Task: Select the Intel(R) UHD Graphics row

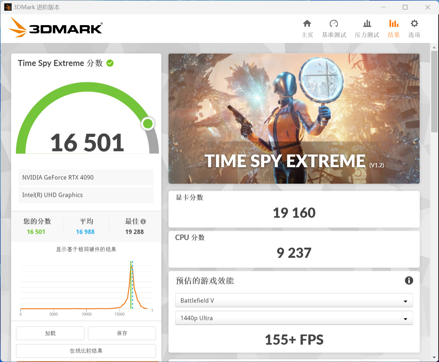Action: pos(86,195)
